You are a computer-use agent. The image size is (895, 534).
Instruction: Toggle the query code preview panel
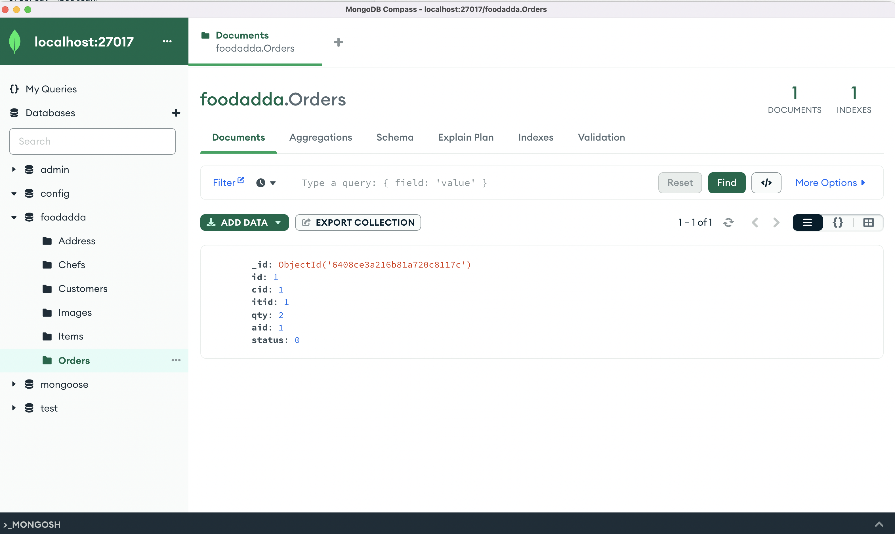point(766,183)
